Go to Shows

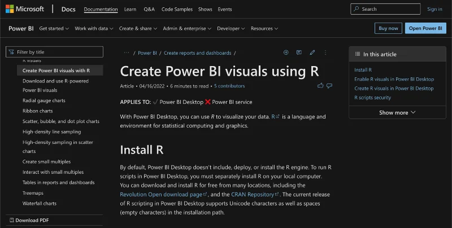click(205, 9)
